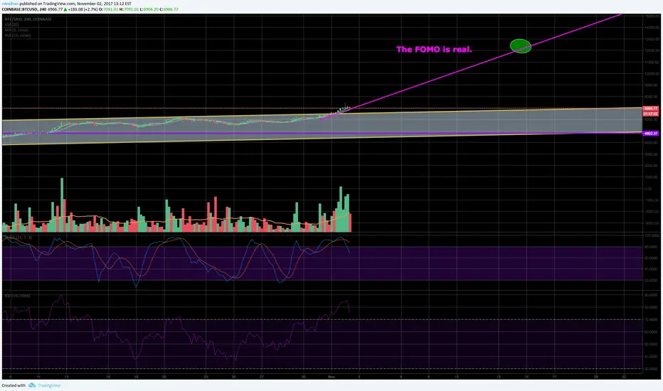The width and height of the screenshot is (663, 391).
Task: Click the COINBASE:BTCUSD, 240 header text
Action: click(x=24, y=9)
